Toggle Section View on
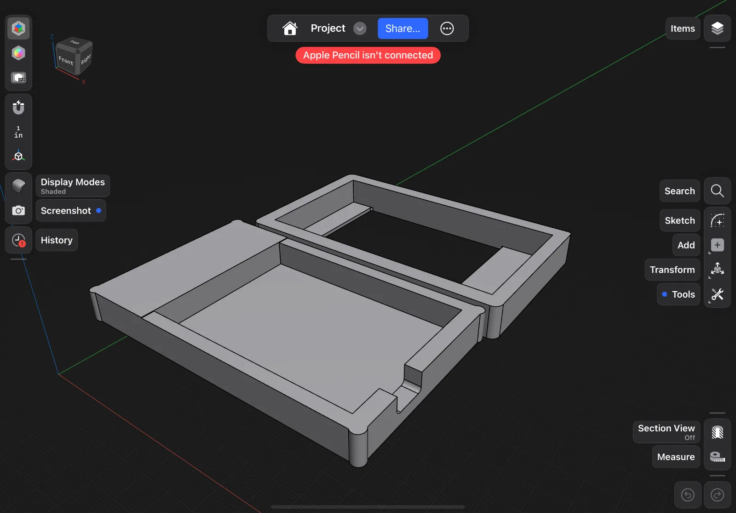 click(717, 432)
